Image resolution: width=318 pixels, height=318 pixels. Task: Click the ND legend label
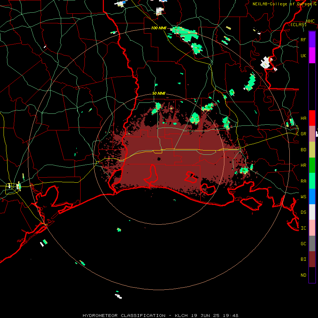click(x=303, y=275)
